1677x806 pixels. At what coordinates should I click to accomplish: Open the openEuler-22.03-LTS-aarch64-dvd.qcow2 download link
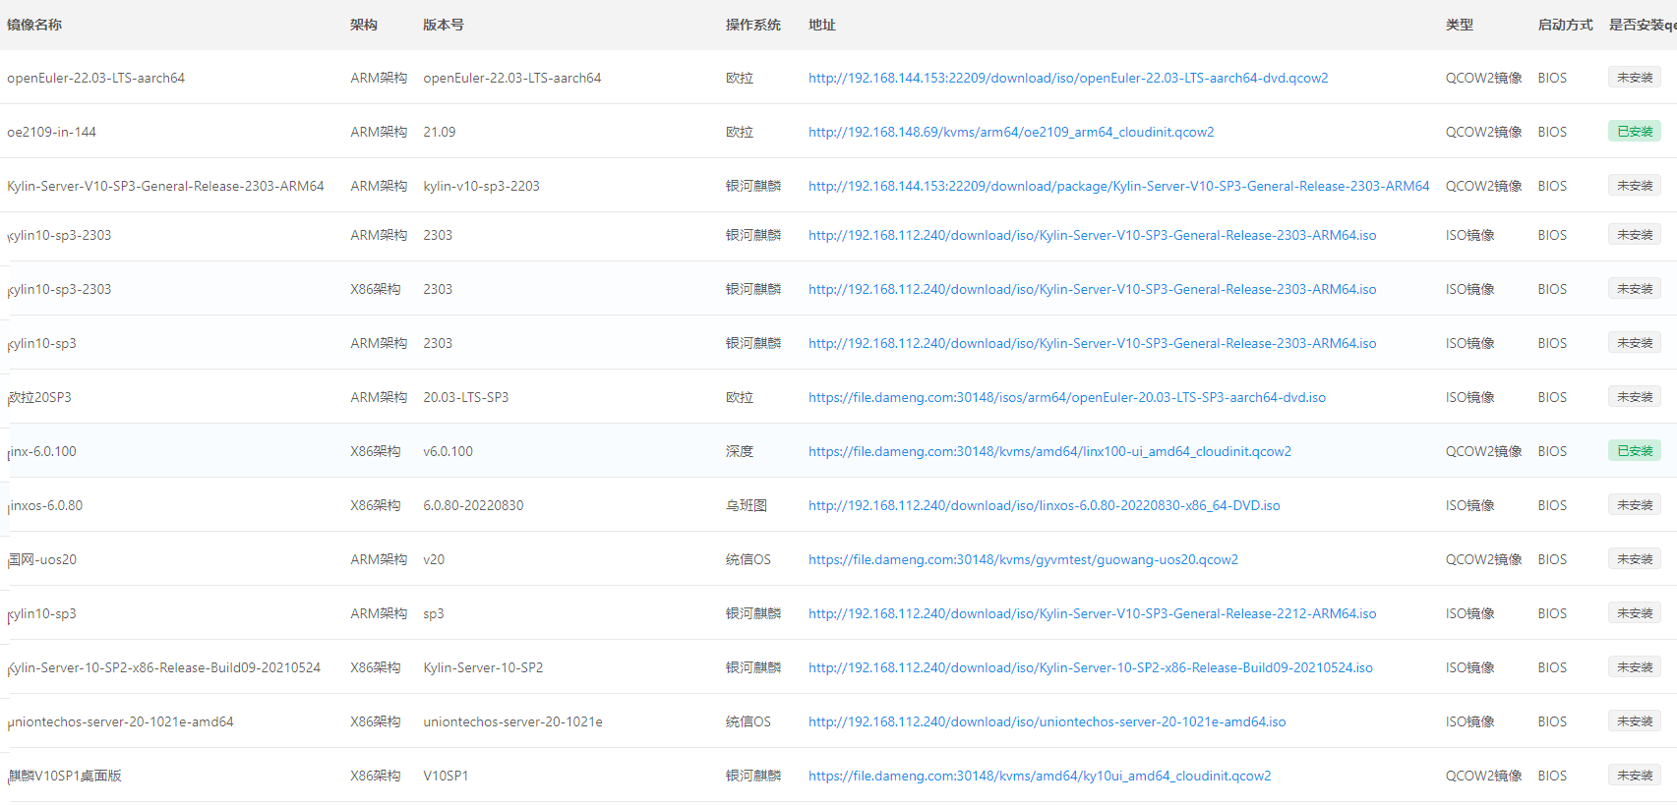[1068, 78]
